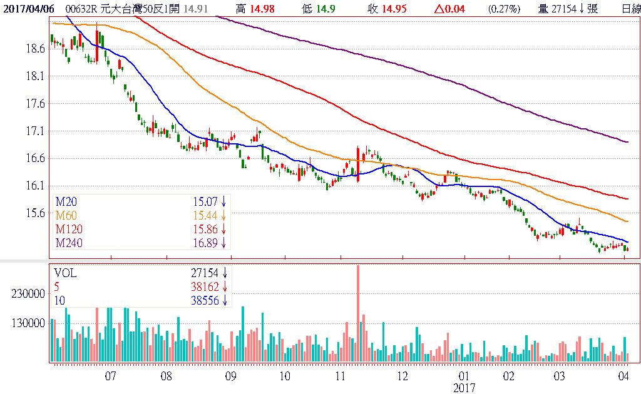This screenshot has width=641, height=394.
Task: Click the red arrow beside 5-day volume 38162
Action: (x=223, y=287)
